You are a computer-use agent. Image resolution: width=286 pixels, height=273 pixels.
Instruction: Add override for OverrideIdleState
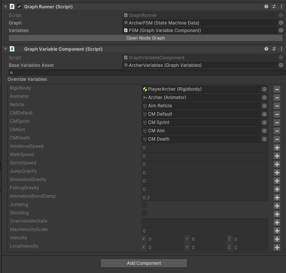pos(277,222)
